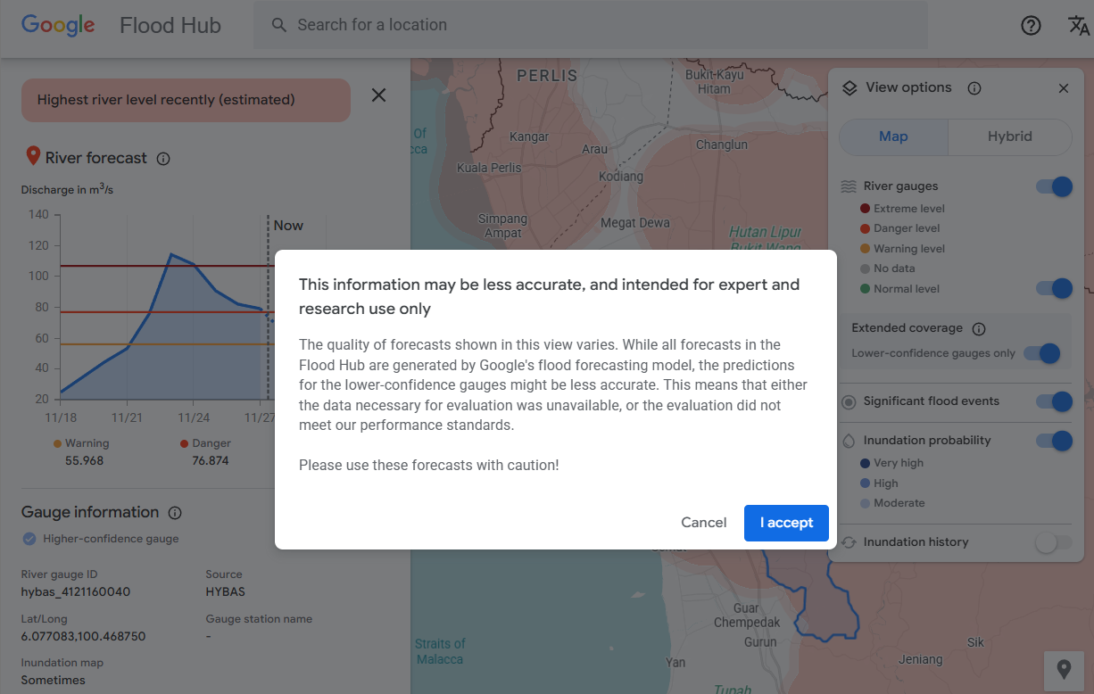Click the Gauge information info icon
The width and height of the screenshot is (1094, 694).
(175, 513)
